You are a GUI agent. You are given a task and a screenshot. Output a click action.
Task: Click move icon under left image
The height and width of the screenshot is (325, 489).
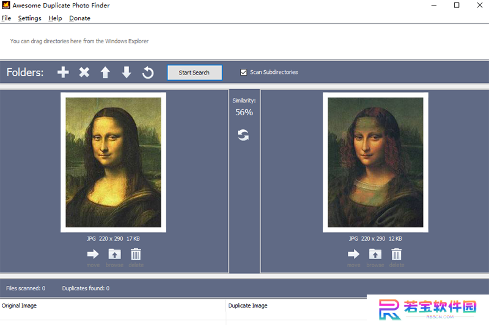point(93,254)
